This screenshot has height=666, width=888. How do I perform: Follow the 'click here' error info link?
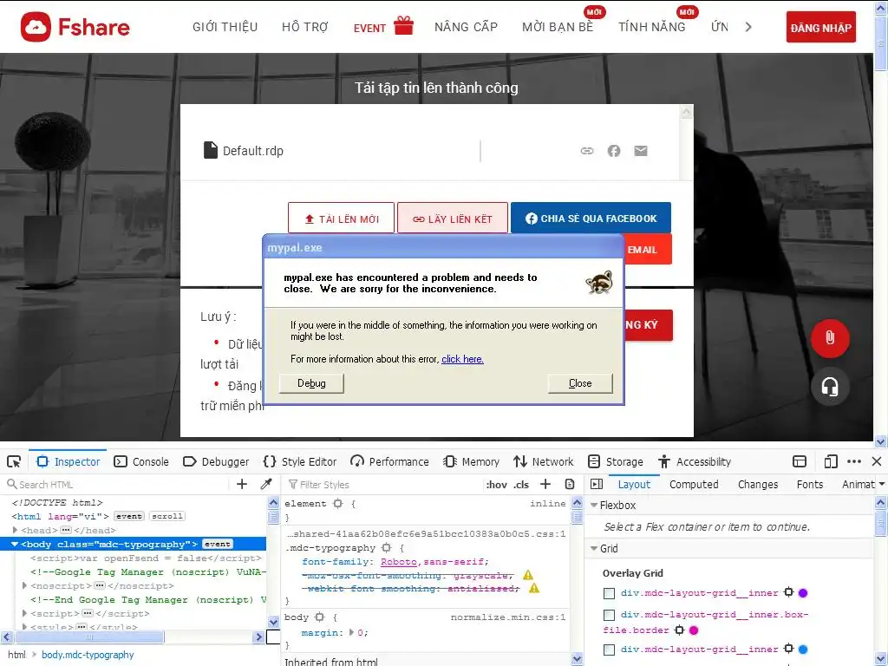pos(463,359)
